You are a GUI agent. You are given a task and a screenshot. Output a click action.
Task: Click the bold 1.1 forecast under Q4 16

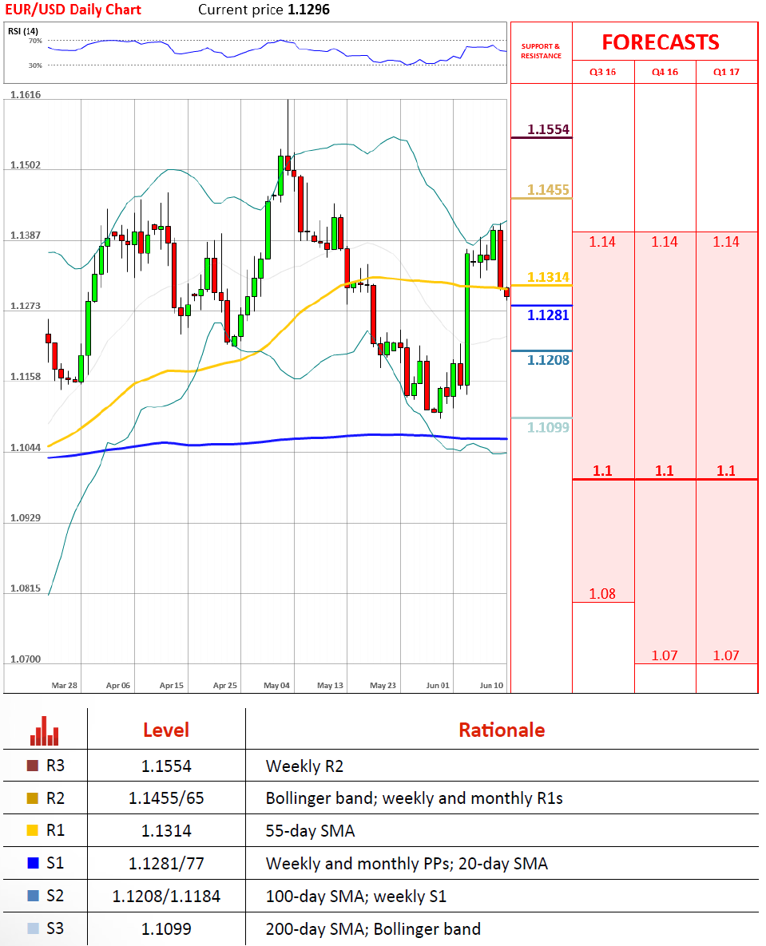(665, 470)
